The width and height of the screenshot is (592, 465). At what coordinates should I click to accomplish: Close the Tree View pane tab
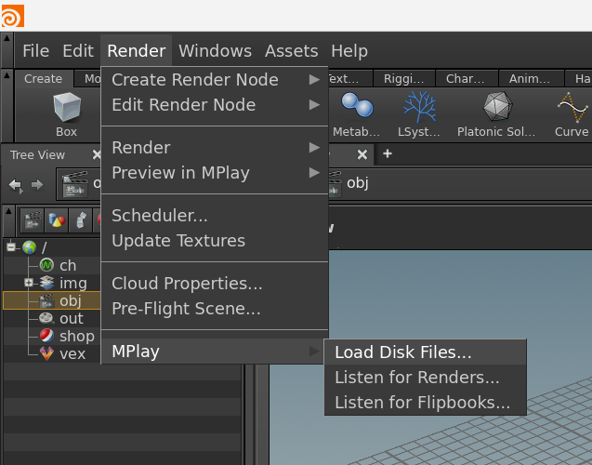[x=97, y=154]
